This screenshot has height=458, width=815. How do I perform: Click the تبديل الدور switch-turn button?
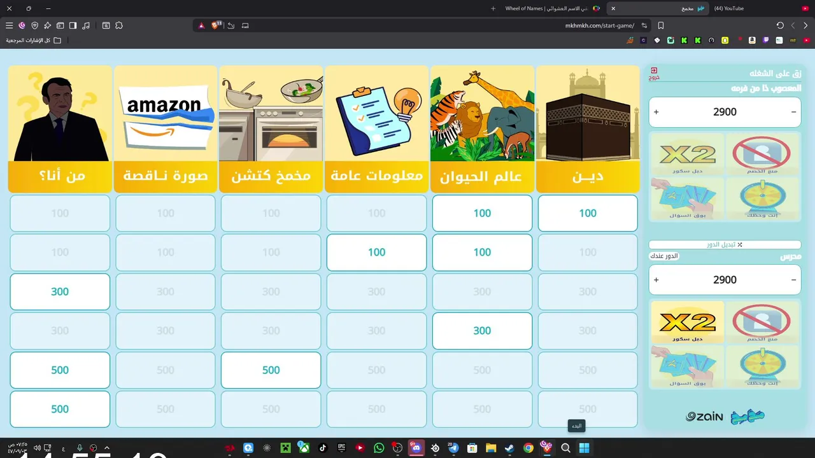pyautogui.click(x=725, y=244)
